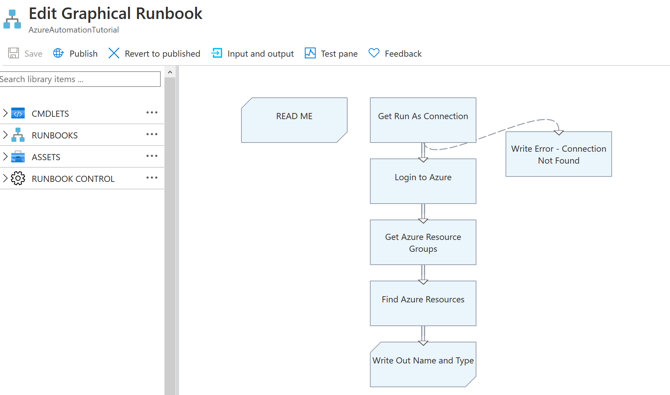Select Write Error - Connection Not Found activity
670x395 pixels.
click(558, 154)
